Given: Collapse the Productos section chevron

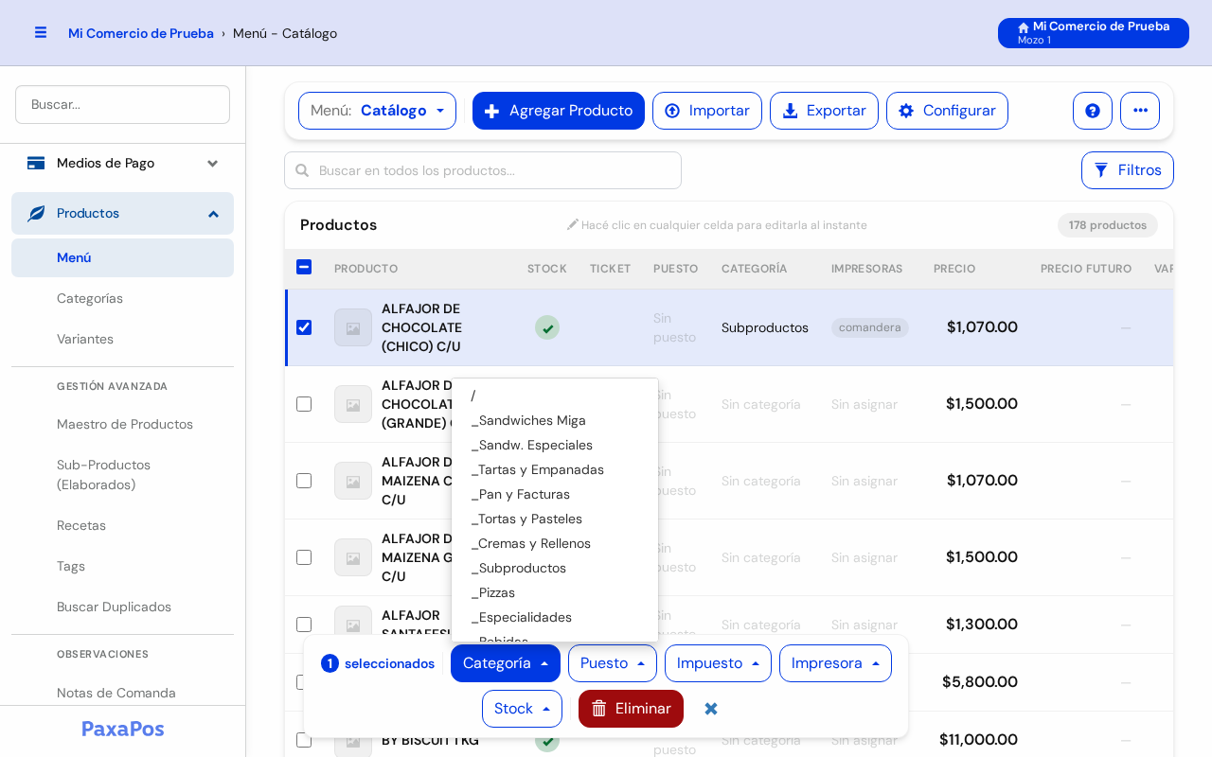Looking at the screenshot, I should (x=213, y=214).
